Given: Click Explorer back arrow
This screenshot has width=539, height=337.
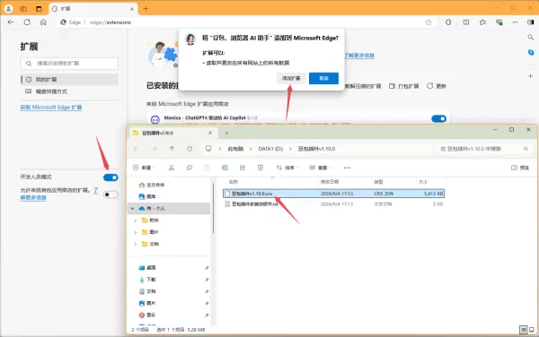Looking at the screenshot, I should tap(137, 149).
